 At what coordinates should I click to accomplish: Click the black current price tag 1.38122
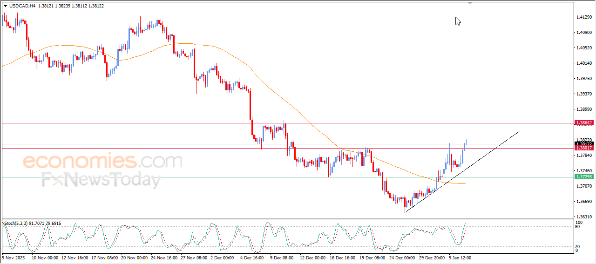coord(584,144)
